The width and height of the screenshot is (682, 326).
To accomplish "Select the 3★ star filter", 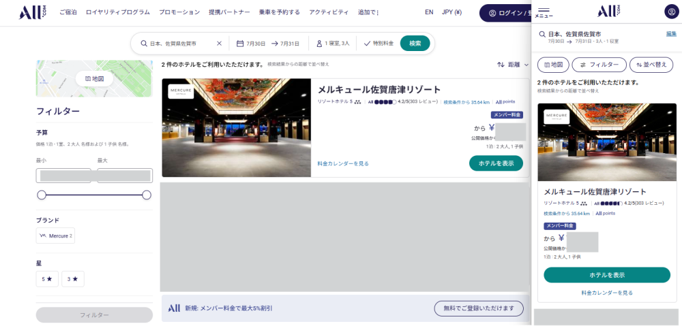I will point(73,279).
